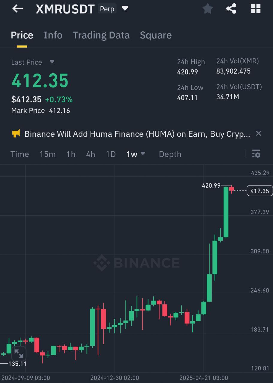The width and height of the screenshot is (273, 383).
Task: Dismiss the HUMA announcement banner
Action: [259, 133]
